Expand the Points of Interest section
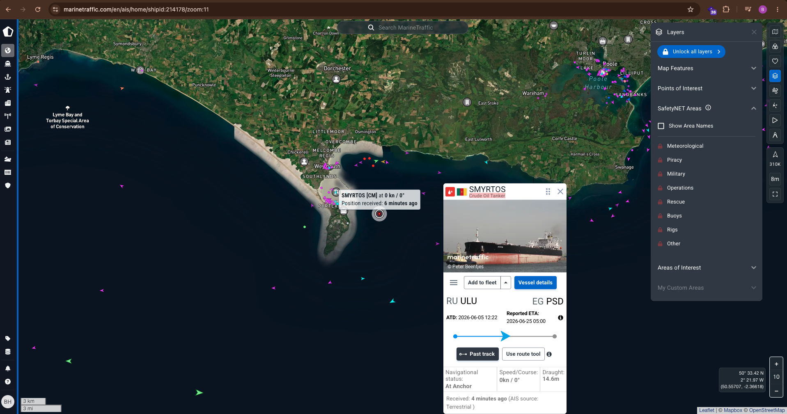Viewport: 787px width, 414px height. coord(706,88)
